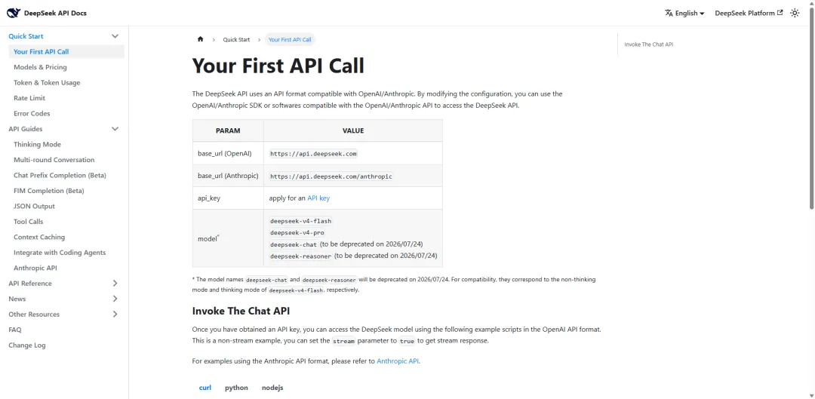The image size is (815, 399).
Task: Click the DeepSeek whale logo icon
Action: [14, 13]
